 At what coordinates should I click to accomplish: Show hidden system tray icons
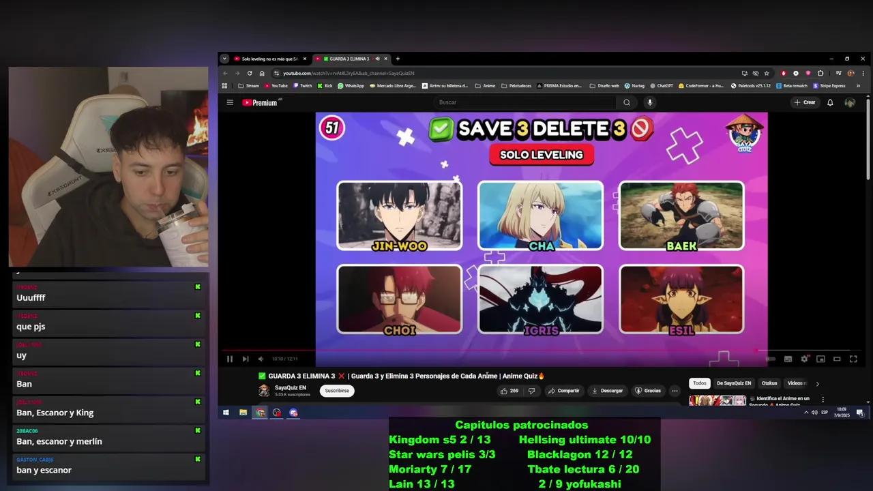[x=806, y=413]
